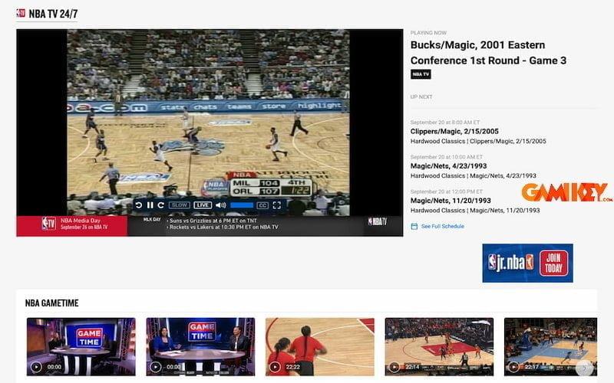Image resolution: width=614 pixels, height=383 pixels.
Task: Click the NBA TV 24/7 heading
Action: click(53, 14)
